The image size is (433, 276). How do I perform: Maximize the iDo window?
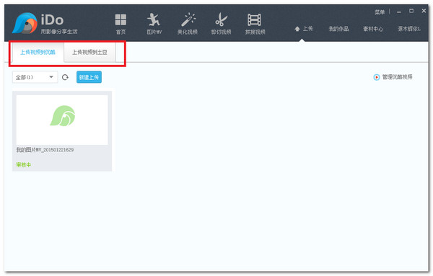click(411, 11)
